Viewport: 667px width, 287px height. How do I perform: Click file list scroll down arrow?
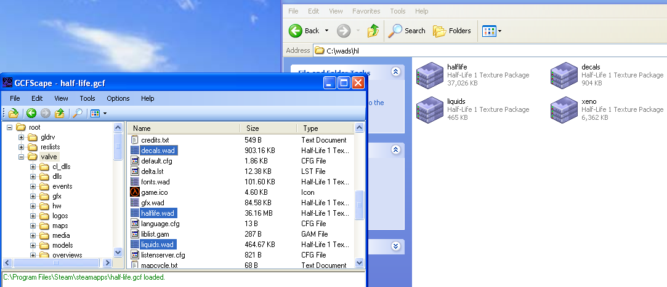[360, 262]
